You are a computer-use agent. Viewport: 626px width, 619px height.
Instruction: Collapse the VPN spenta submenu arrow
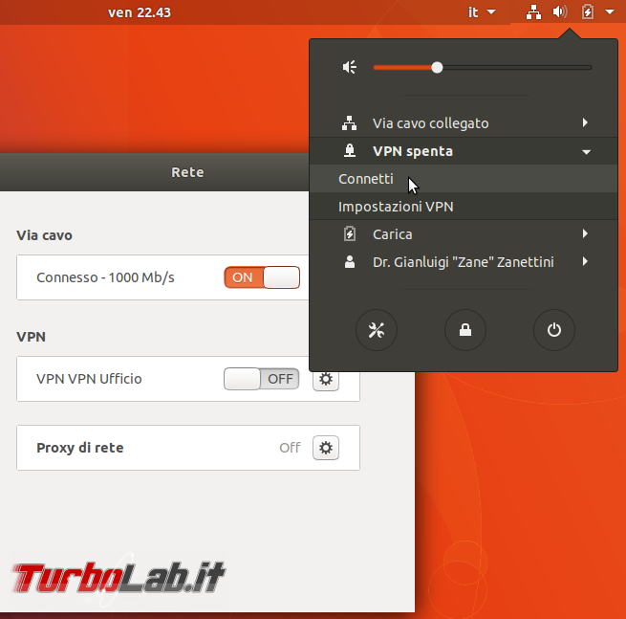coord(586,152)
